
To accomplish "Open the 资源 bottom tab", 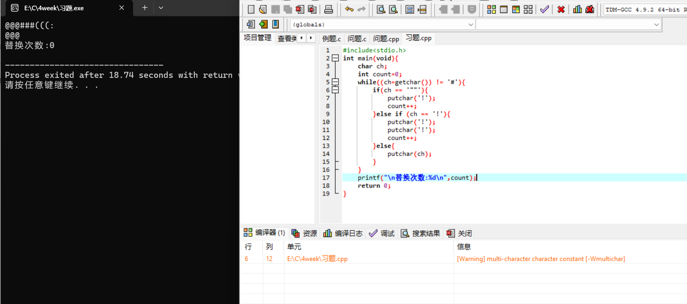I will (x=304, y=233).
